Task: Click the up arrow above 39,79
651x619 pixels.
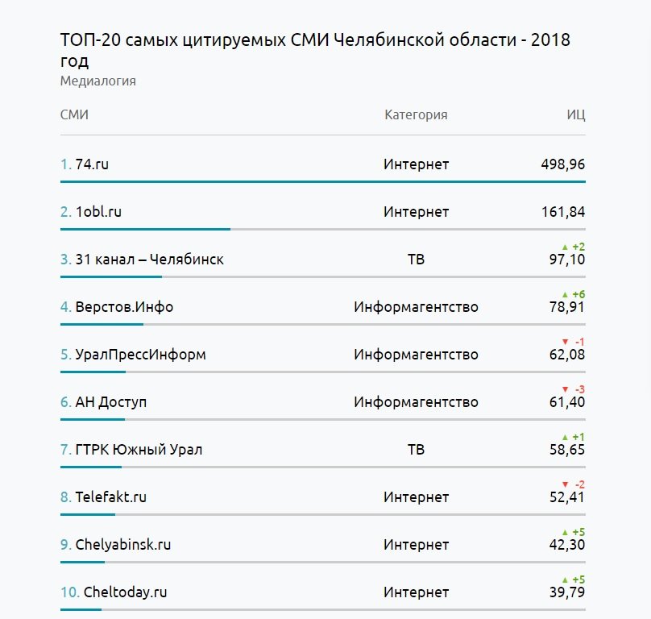Action: point(565,580)
